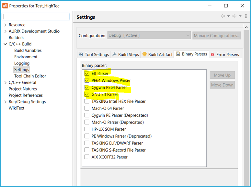251x187 pixels.
Task: Collapse the C/C++ Build tree node
Action: 5,44
